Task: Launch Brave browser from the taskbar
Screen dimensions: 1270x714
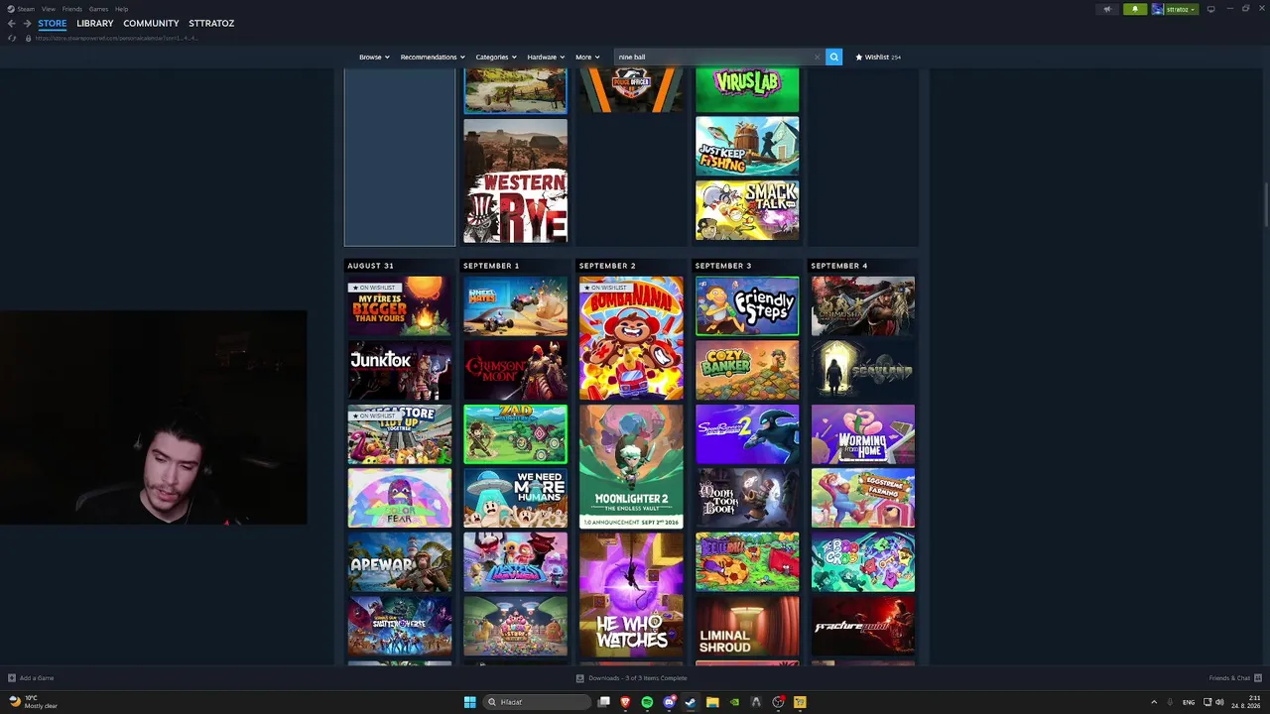Action: tap(625, 702)
